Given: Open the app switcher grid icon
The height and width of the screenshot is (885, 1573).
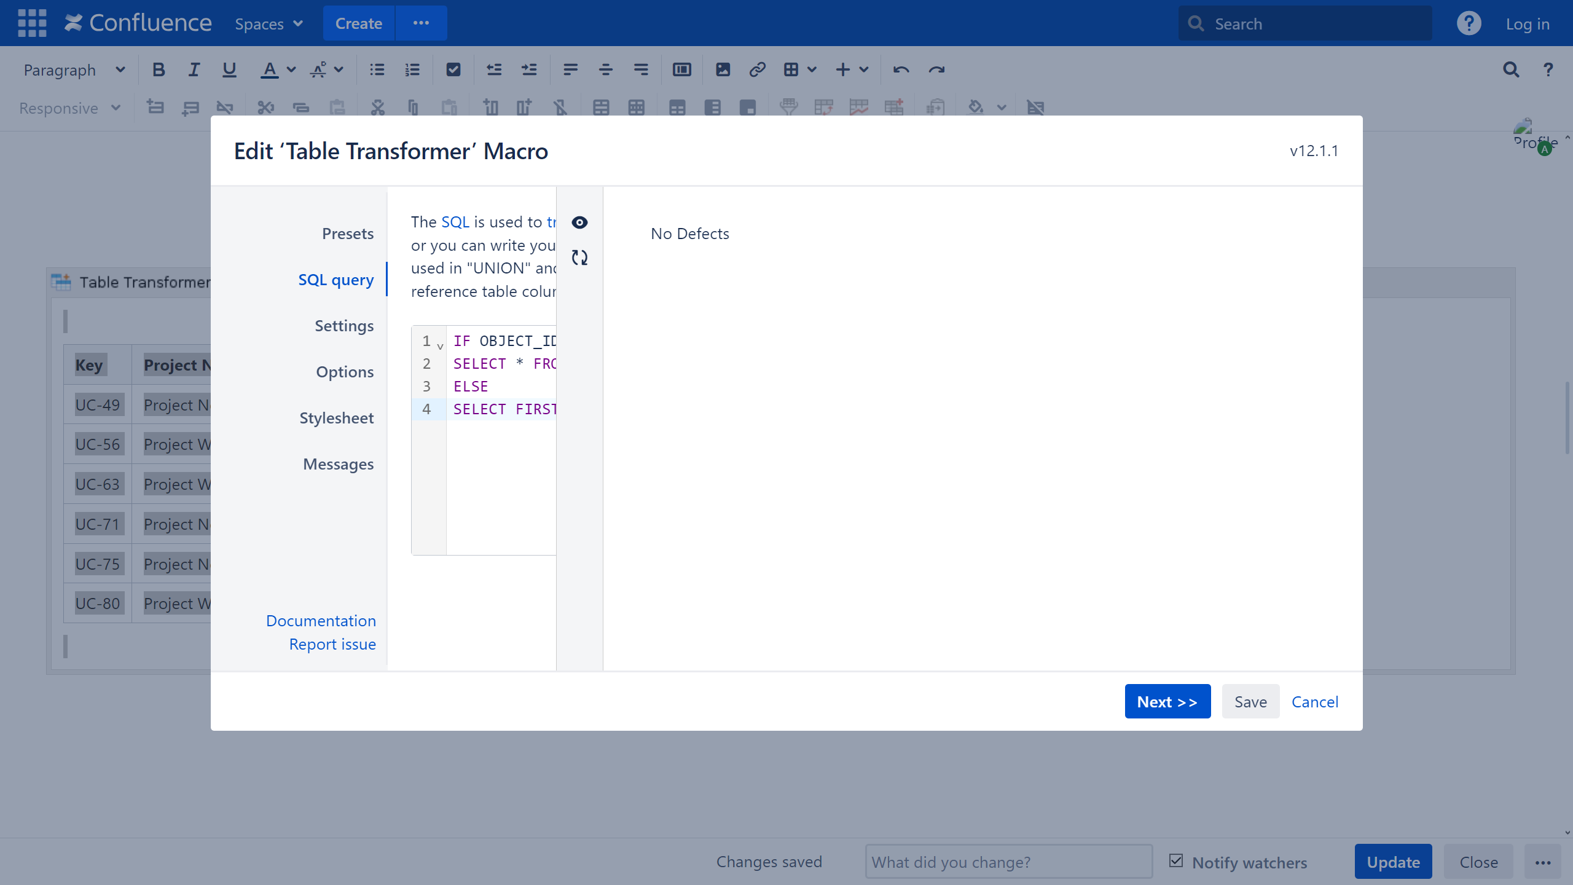Looking at the screenshot, I should click(x=32, y=23).
